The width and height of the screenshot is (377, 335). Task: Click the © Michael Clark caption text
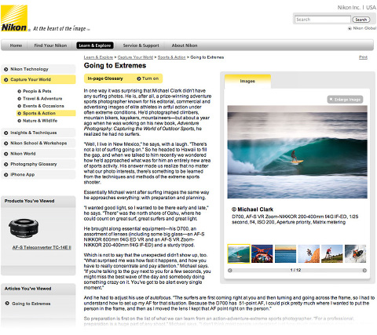tap(252, 209)
